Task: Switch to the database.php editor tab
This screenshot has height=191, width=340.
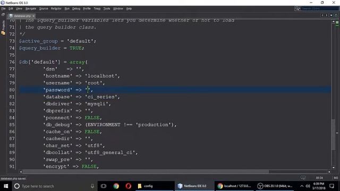Action: click(x=22, y=16)
